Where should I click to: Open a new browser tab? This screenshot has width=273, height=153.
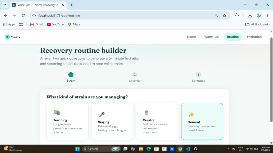point(71,5)
